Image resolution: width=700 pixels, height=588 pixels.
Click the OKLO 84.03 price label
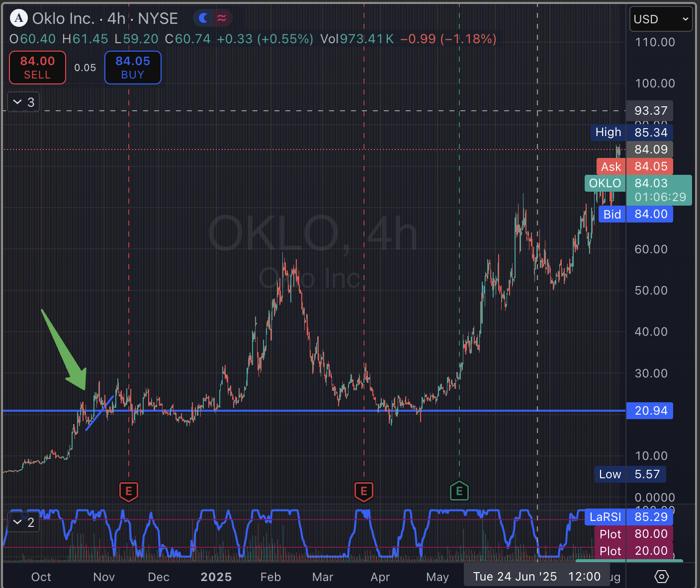click(x=638, y=190)
